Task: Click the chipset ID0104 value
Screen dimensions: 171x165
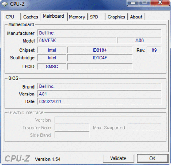Action: click(100, 50)
